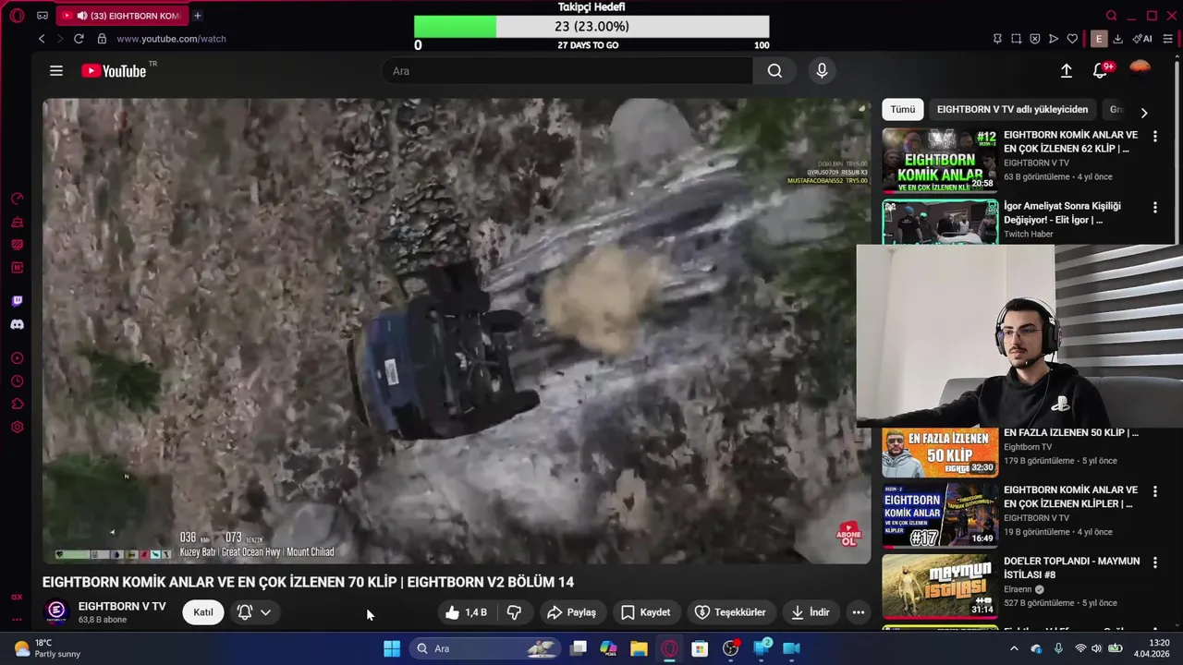Open options for DOE'LER TOPLANDI video
The height and width of the screenshot is (665, 1183).
pyautogui.click(x=1154, y=562)
